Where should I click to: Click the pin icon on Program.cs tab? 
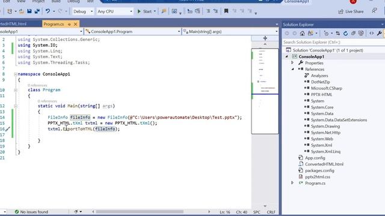(x=69, y=24)
